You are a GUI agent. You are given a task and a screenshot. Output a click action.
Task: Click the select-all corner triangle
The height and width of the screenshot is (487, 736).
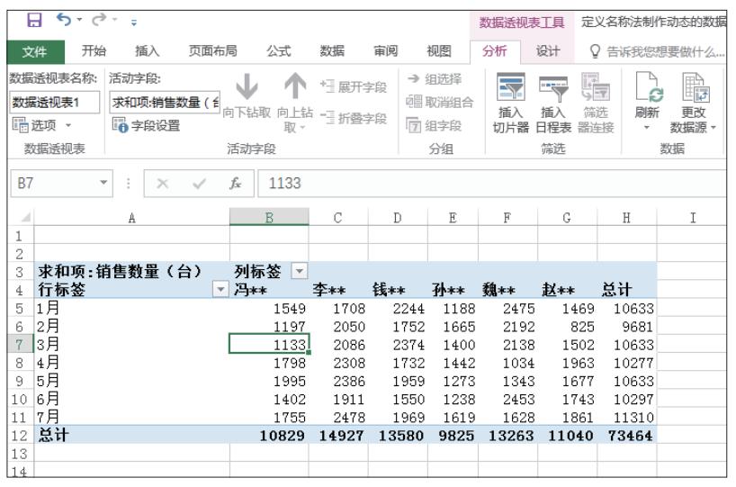tap(25, 218)
